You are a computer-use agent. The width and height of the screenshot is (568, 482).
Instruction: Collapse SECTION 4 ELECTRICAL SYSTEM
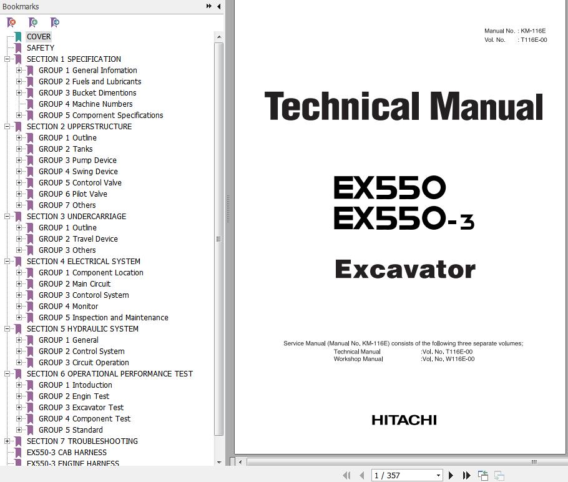pos(7,262)
